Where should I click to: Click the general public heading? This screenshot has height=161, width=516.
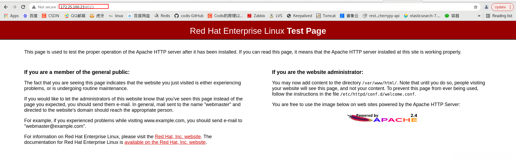(x=77, y=72)
